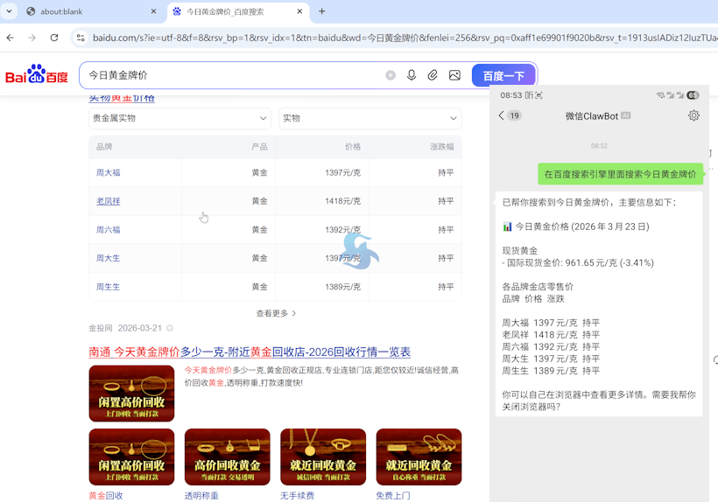Open the 周生生 brand link

pyautogui.click(x=108, y=287)
